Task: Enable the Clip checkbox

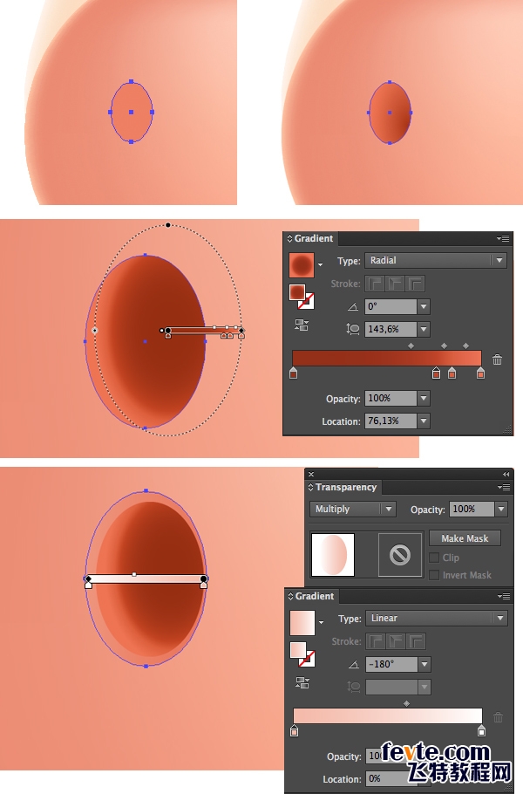Action: tap(434, 558)
